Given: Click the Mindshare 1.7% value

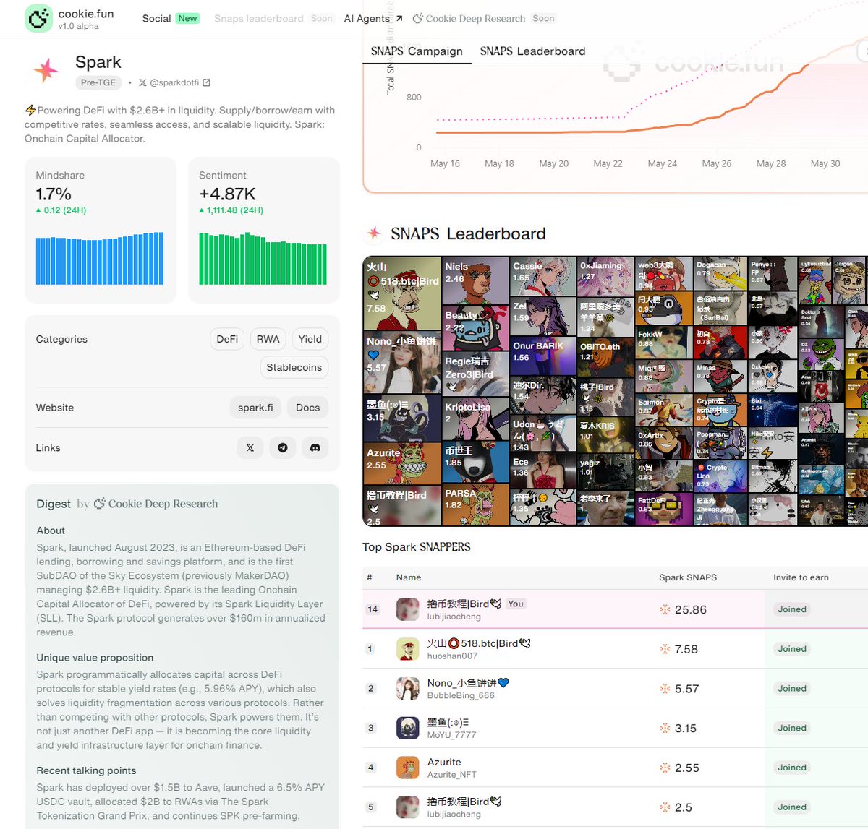Looking at the screenshot, I should (54, 194).
